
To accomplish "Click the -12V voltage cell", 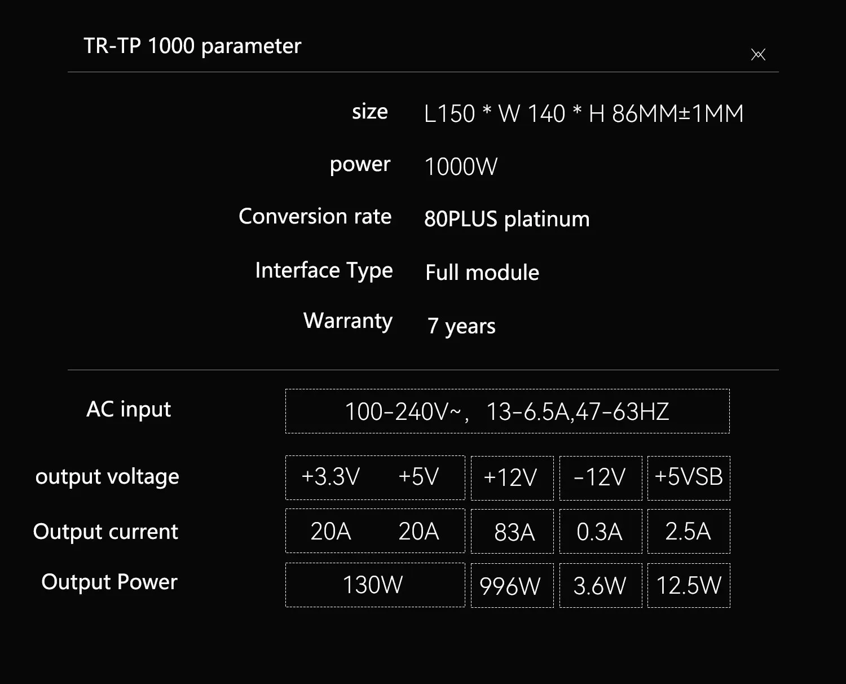I will point(600,478).
